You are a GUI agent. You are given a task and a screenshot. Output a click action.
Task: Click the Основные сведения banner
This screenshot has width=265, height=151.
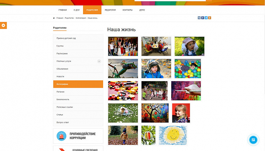point(78,148)
